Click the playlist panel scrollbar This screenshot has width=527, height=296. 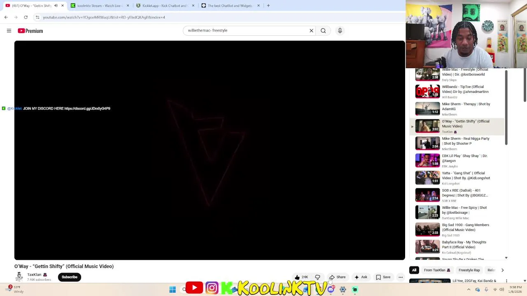pyautogui.click(x=506, y=108)
